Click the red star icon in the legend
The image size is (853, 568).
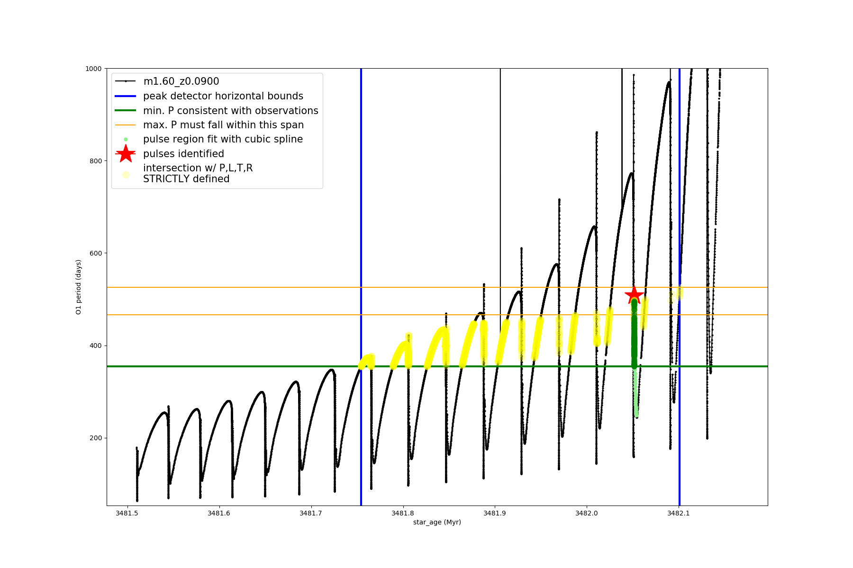[126, 154]
